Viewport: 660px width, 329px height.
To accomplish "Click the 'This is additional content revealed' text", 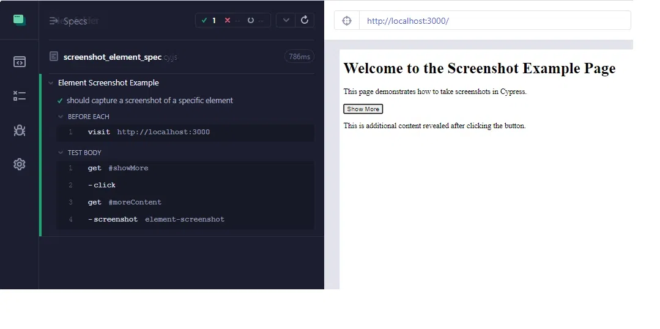I will pyautogui.click(x=434, y=126).
